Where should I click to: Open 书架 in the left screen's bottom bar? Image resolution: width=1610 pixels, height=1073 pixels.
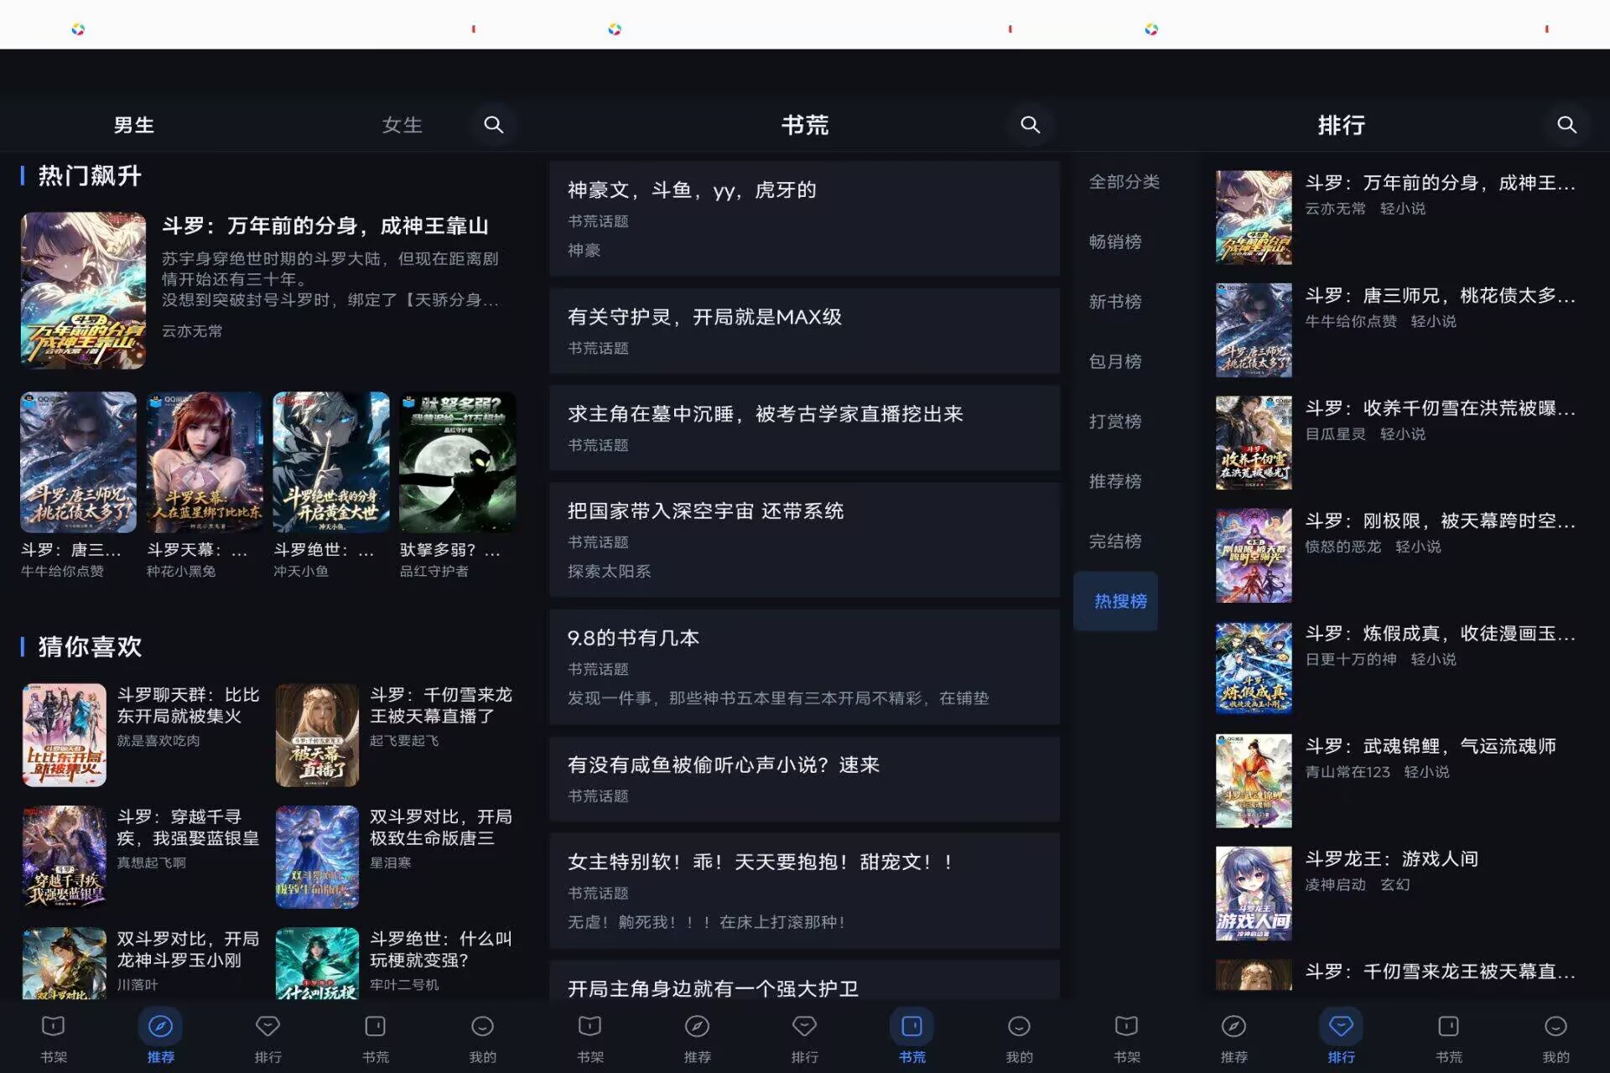pyautogui.click(x=54, y=1038)
